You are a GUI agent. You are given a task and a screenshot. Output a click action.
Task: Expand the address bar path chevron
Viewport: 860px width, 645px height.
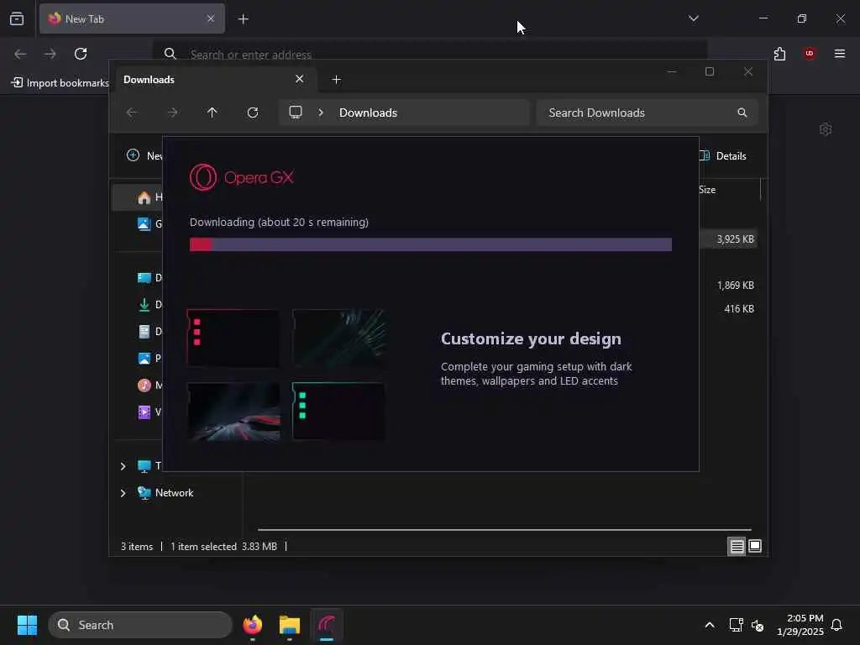click(x=321, y=113)
